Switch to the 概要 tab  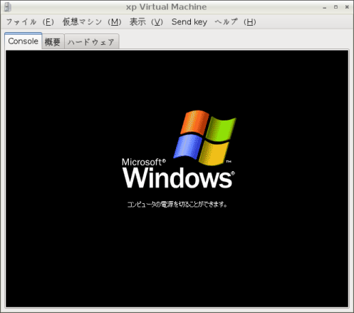click(x=53, y=42)
